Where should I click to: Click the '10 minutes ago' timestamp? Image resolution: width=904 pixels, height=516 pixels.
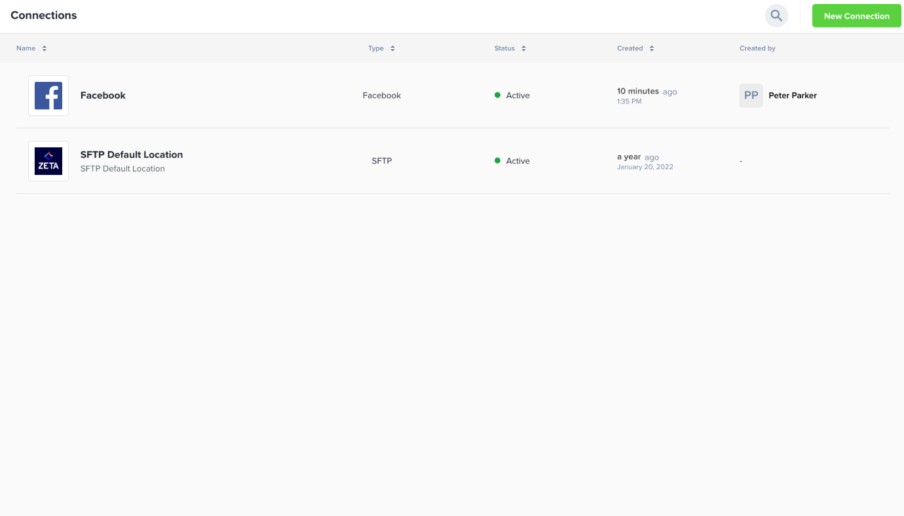(x=646, y=92)
